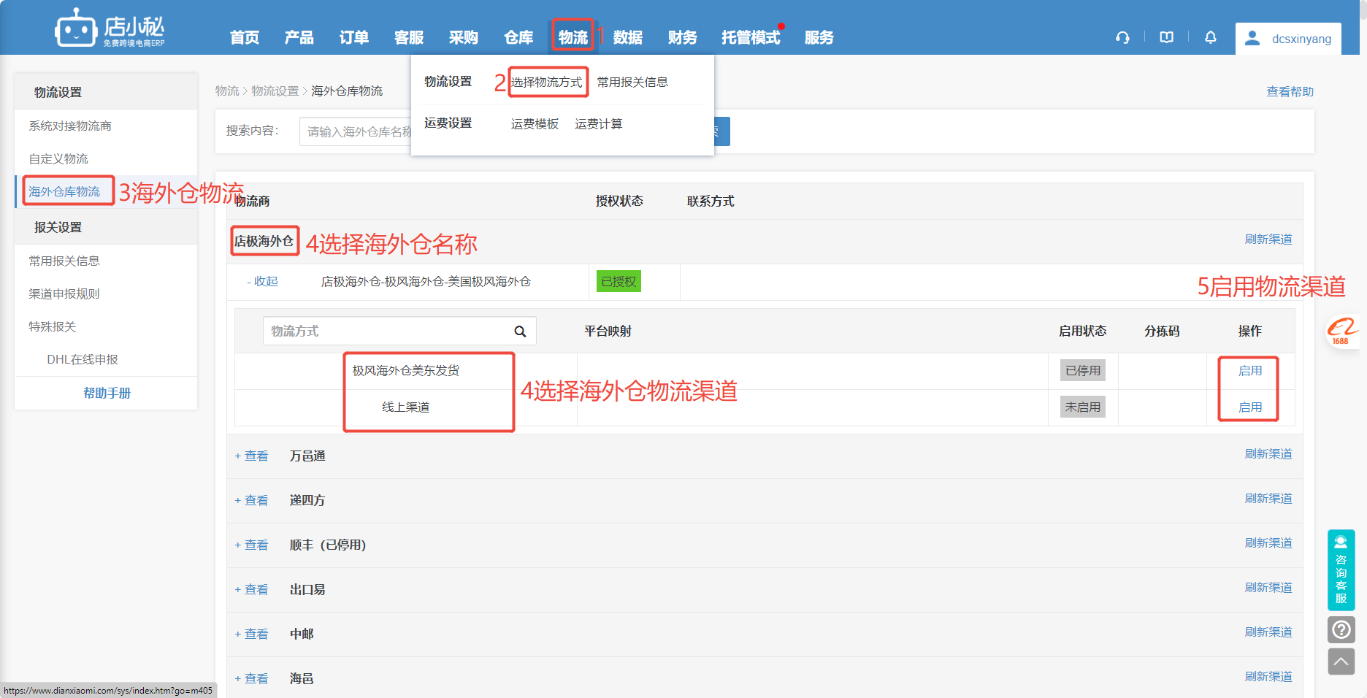The height and width of the screenshot is (698, 1367).
Task: Expand the 万邑通 row
Action: (x=251, y=456)
